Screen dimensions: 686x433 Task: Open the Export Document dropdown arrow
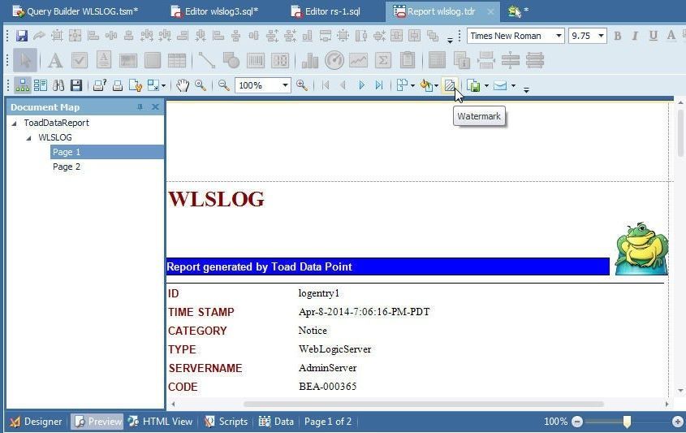coord(486,85)
